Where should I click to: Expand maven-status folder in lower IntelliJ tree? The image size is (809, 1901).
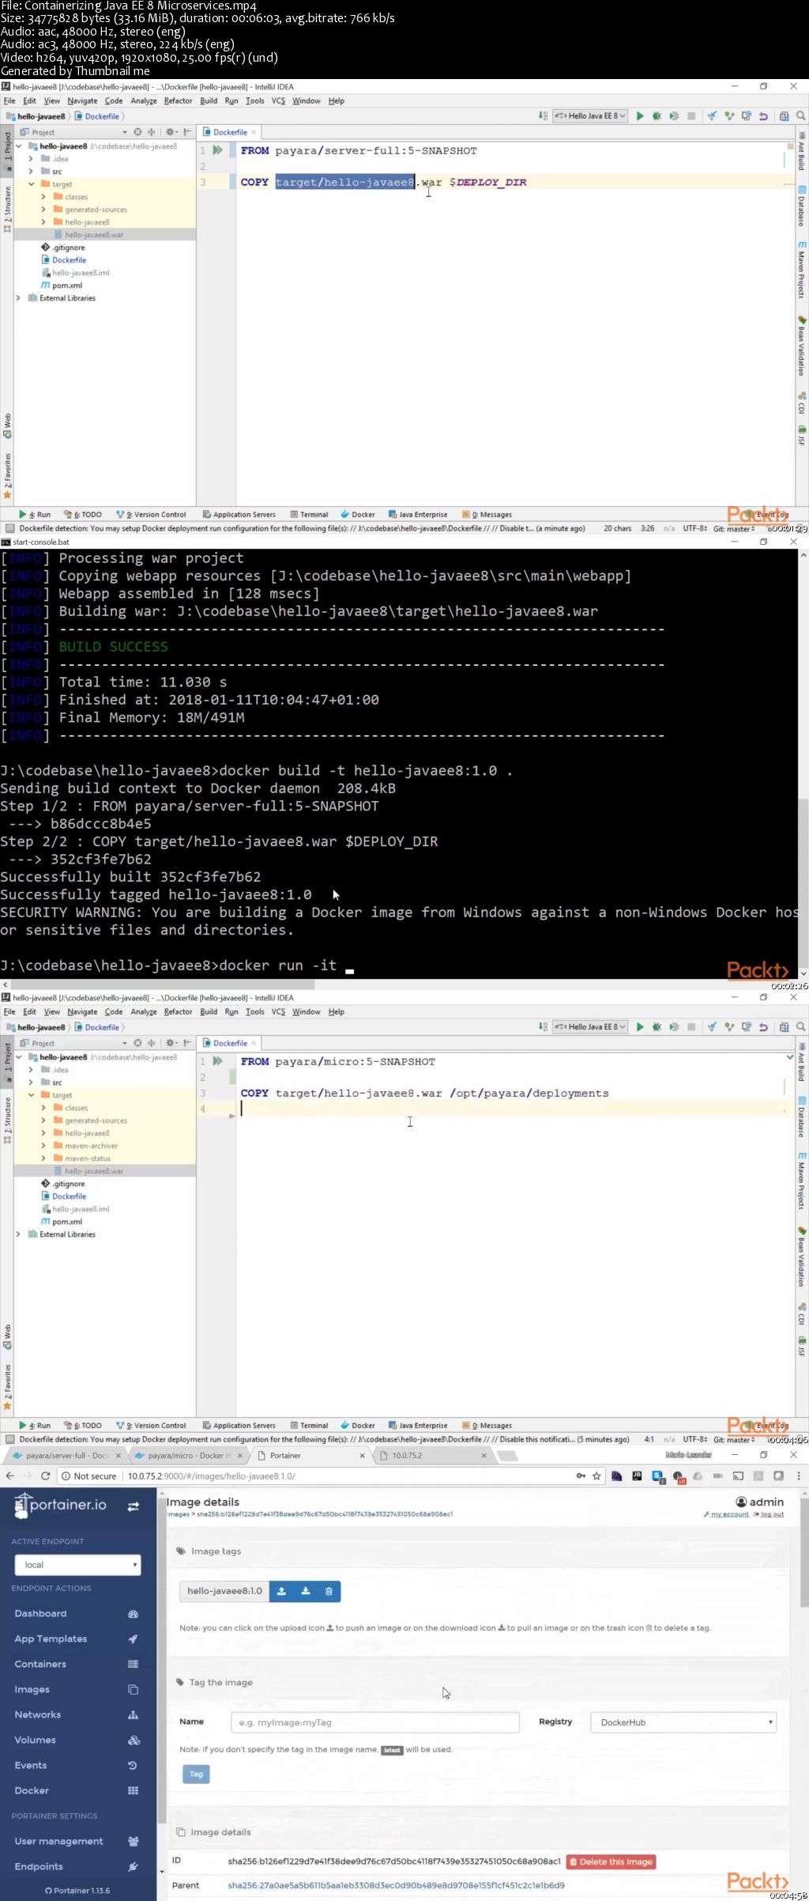(x=43, y=1158)
